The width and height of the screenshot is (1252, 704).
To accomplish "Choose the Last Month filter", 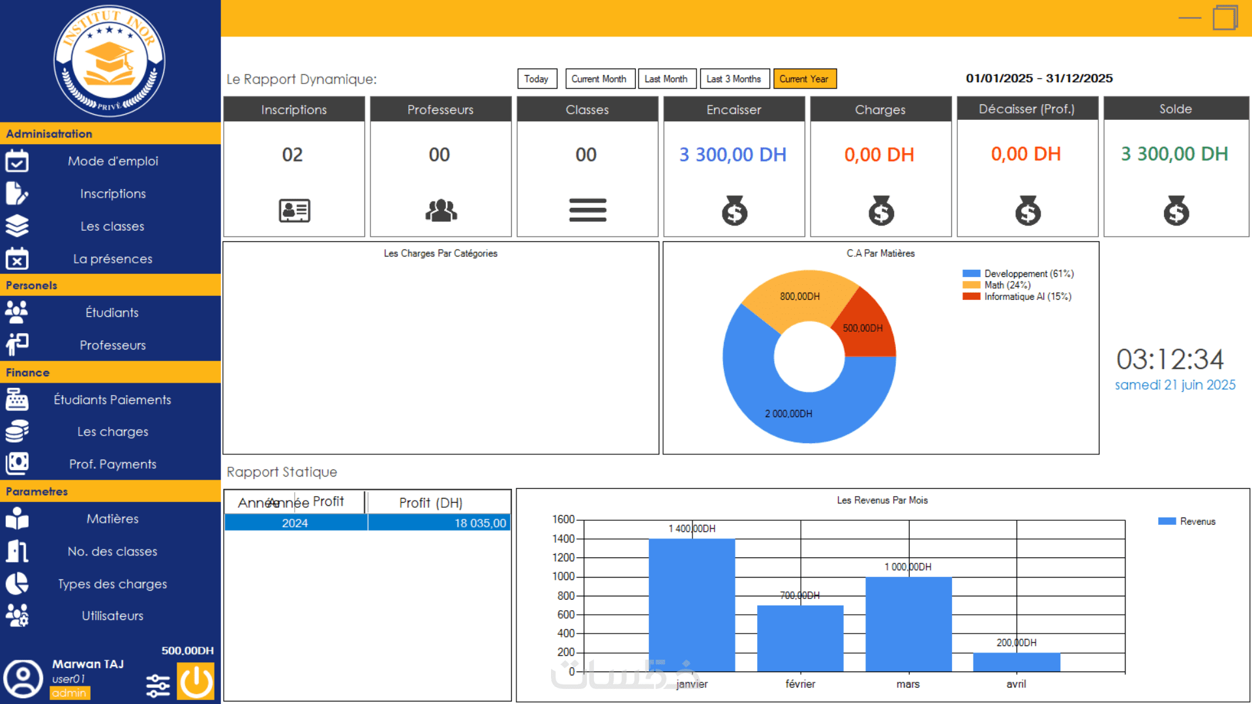I will tap(666, 79).
